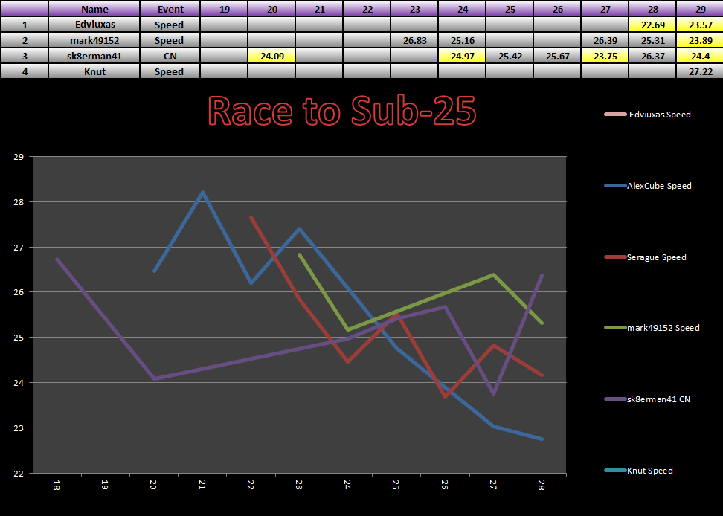The width and height of the screenshot is (723, 516).
Task: Click the x-axis label 18
Action: point(57,485)
